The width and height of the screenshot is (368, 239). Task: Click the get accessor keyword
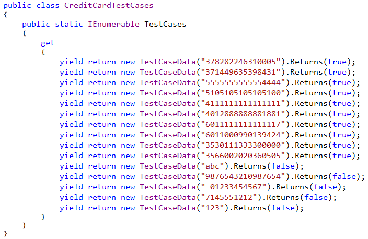coord(48,43)
